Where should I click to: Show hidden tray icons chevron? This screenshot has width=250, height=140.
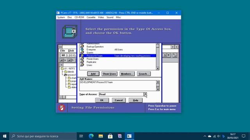click(x=205, y=136)
